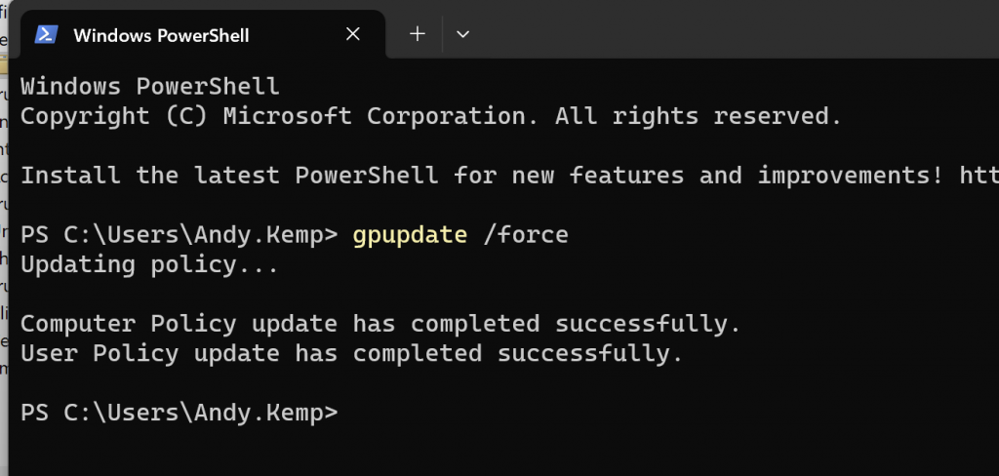Click the Computer Policy update completed line
This screenshot has height=476, width=999.
pos(380,324)
